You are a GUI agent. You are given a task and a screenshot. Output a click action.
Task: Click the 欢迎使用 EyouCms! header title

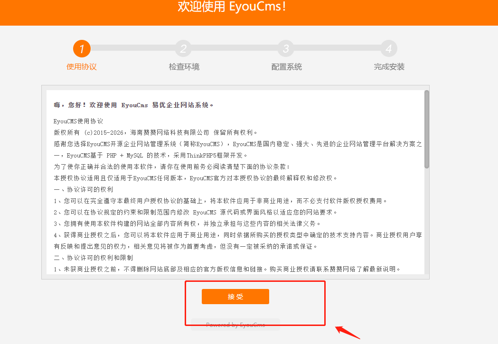(232, 7)
